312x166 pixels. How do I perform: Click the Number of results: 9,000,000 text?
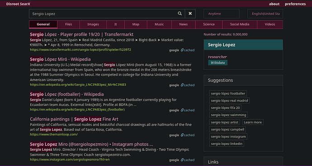pyautogui.click(x=226, y=35)
